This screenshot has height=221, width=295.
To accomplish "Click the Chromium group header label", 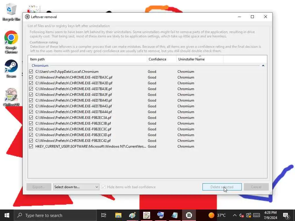I will pos(40,66).
